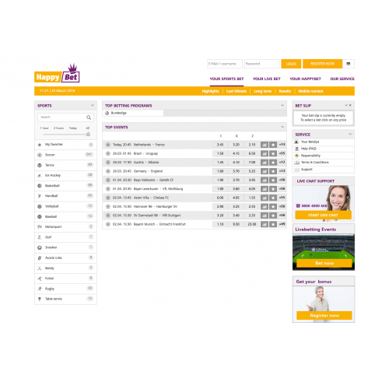
Task: Select the Last Minute menu item
Action: [x=237, y=91]
